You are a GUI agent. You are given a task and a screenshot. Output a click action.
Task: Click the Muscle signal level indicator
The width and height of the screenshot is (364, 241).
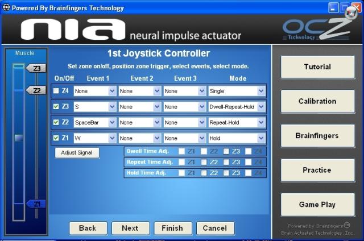coord(19,138)
